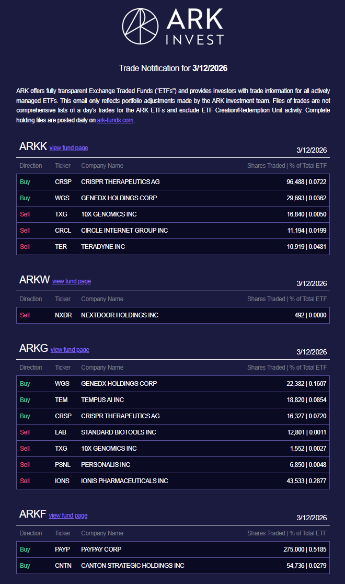Select the CRCL ticker cell
Viewport: 345px width, 584px height.
click(x=63, y=231)
